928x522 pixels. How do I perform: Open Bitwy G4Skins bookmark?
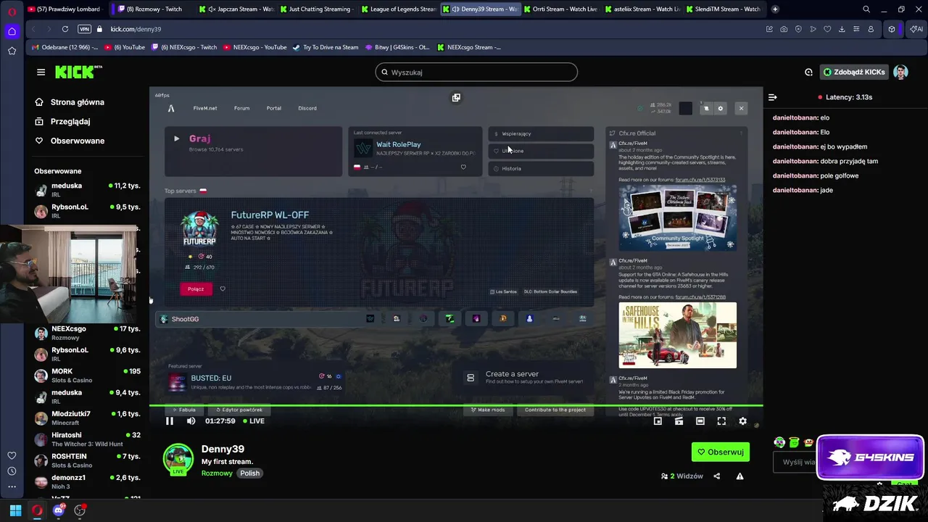tap(397, 47)
